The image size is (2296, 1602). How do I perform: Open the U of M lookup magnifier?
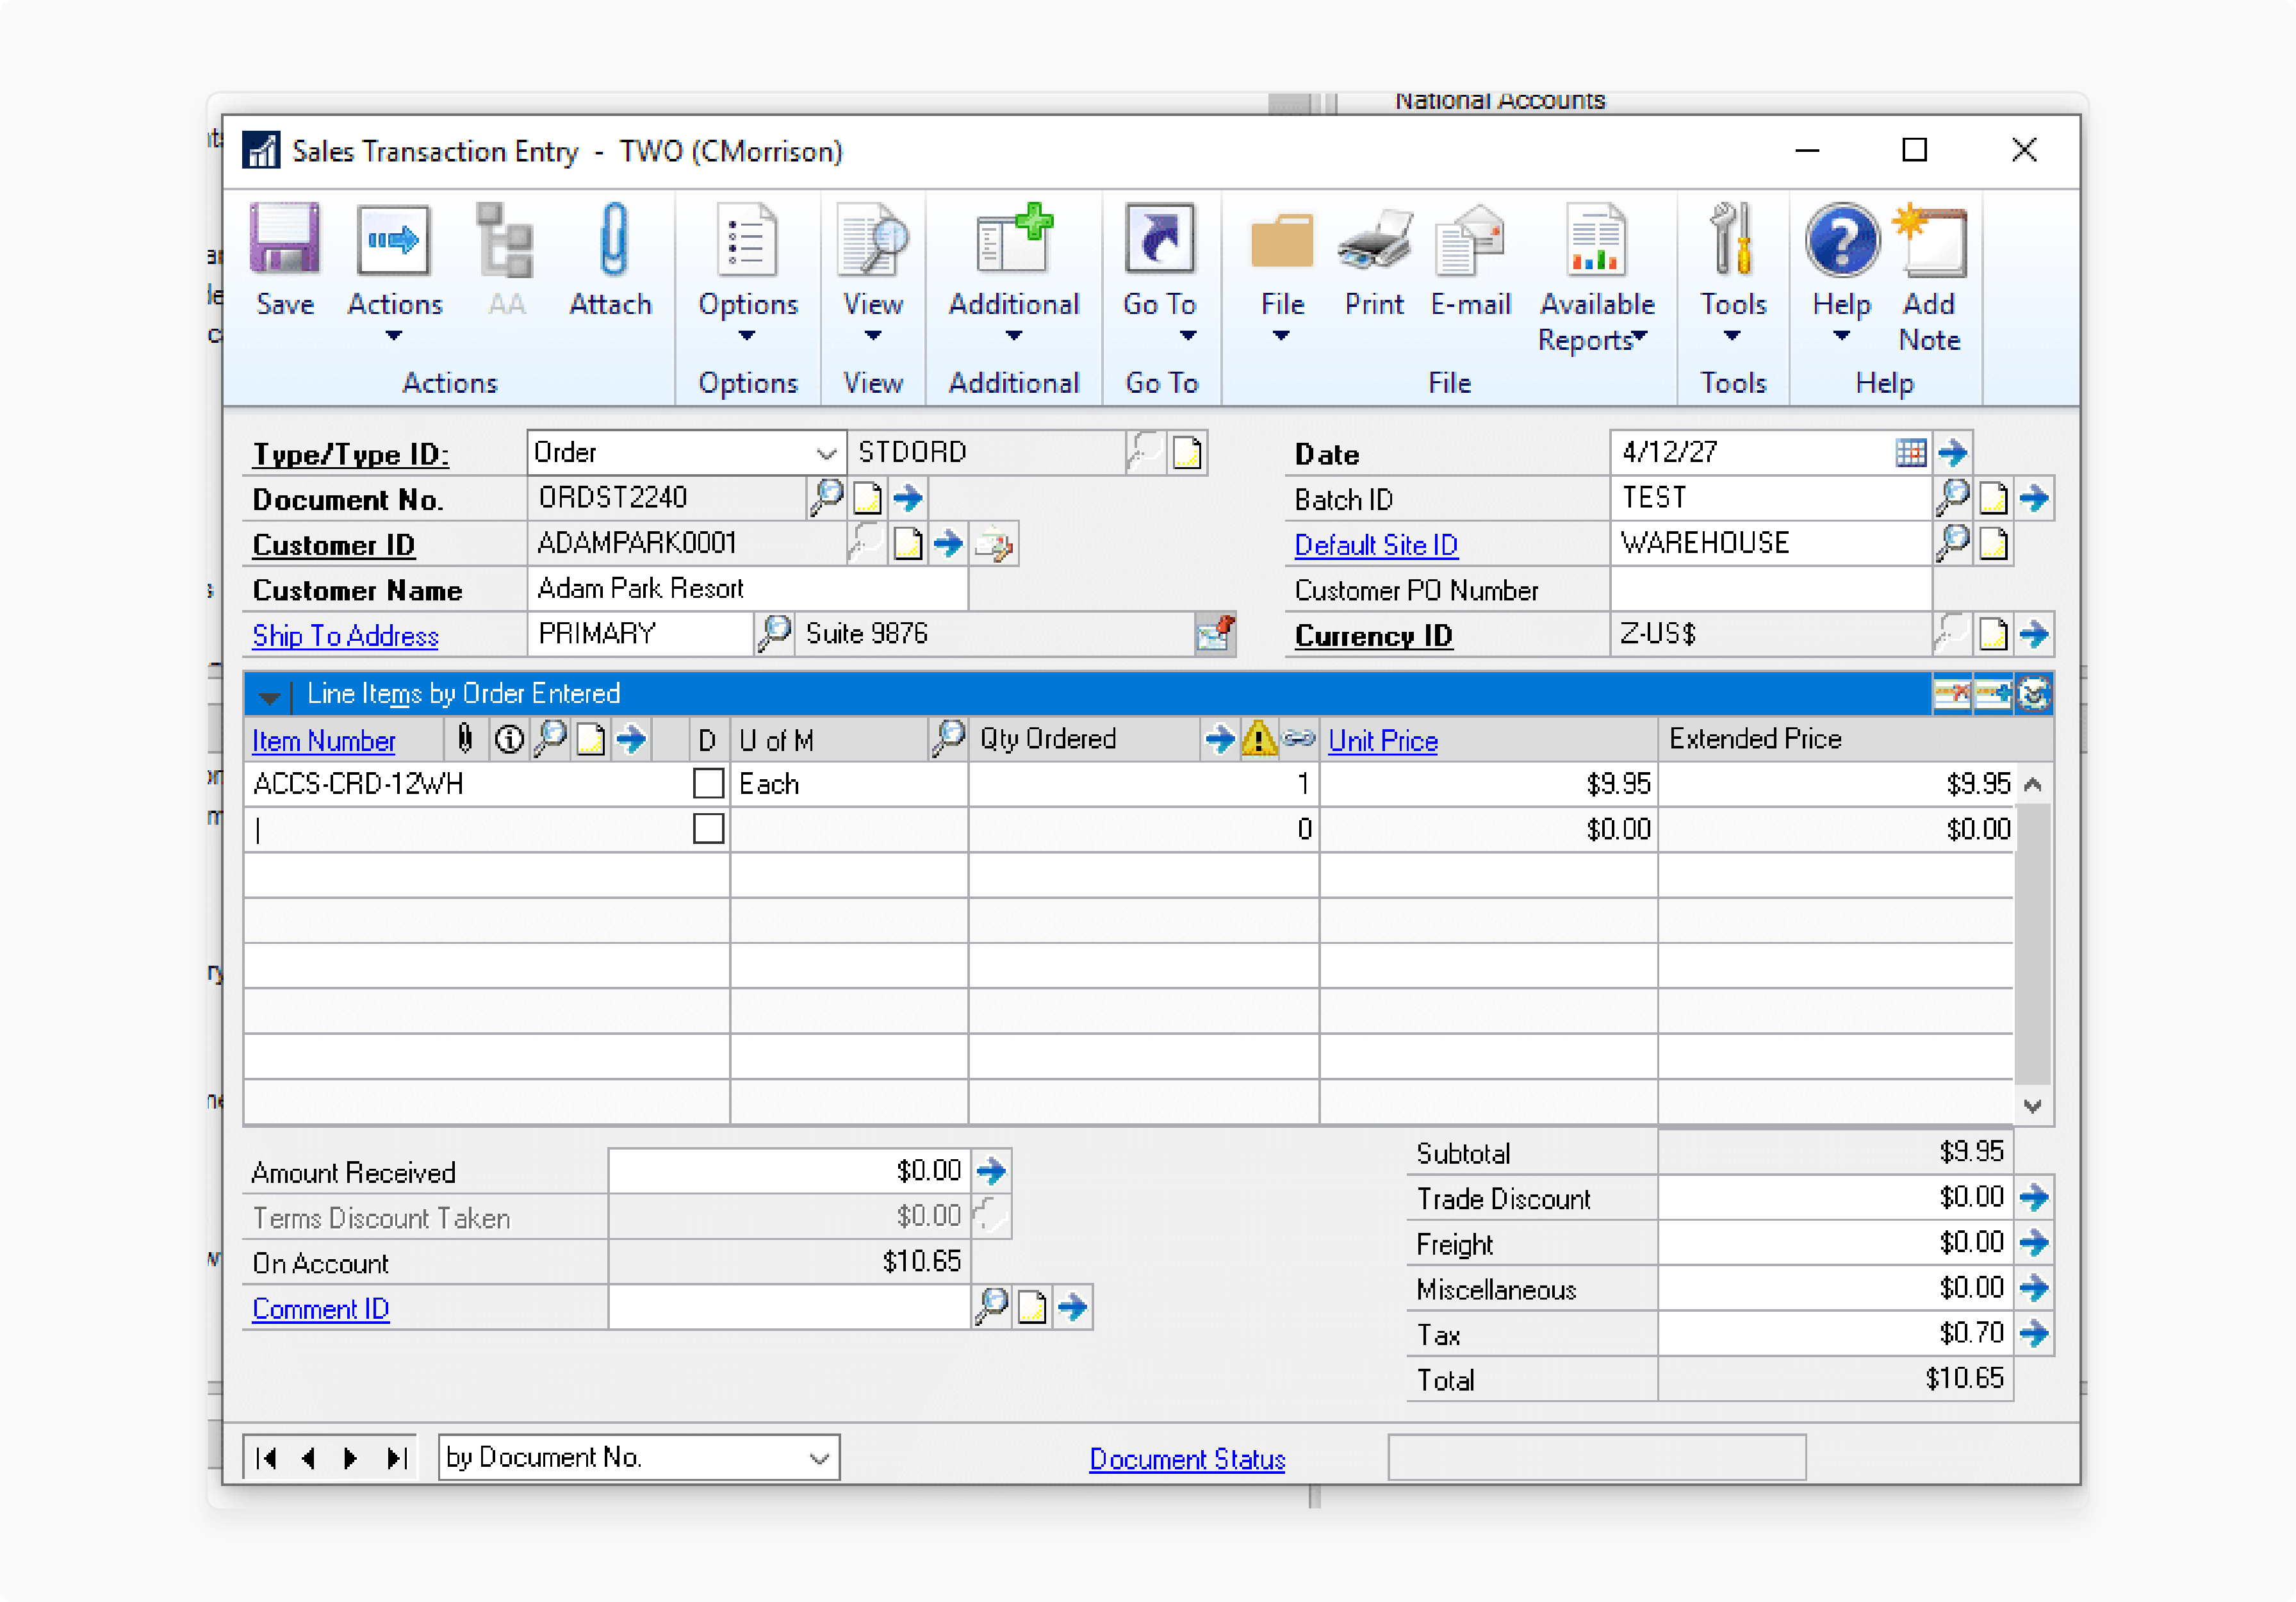click(948, 739)
